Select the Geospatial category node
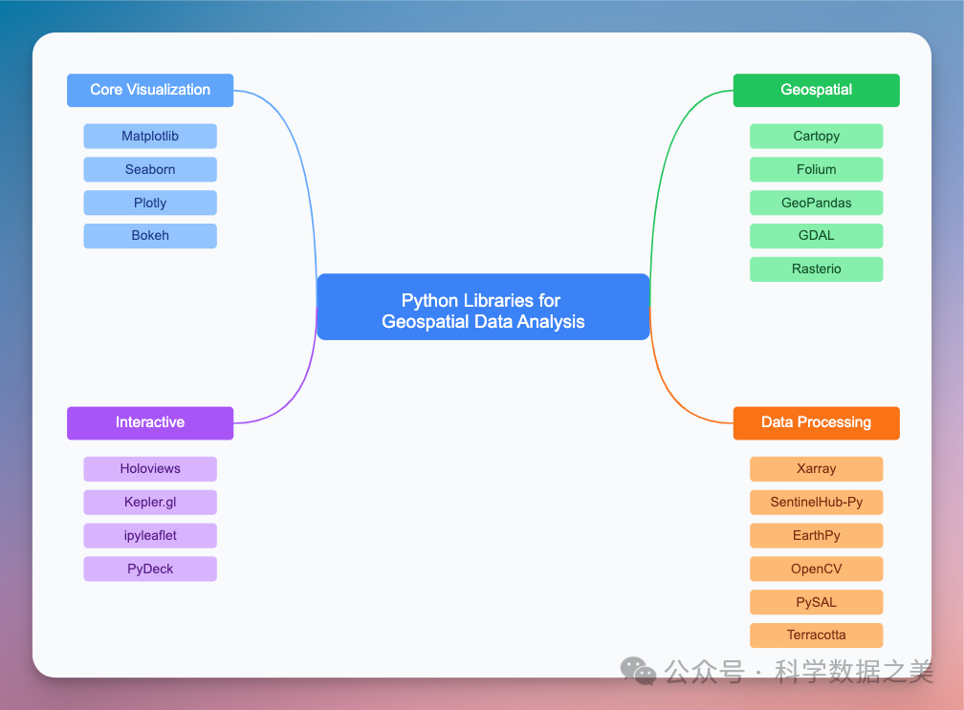 pyautogui.click(x=816, y=90)
